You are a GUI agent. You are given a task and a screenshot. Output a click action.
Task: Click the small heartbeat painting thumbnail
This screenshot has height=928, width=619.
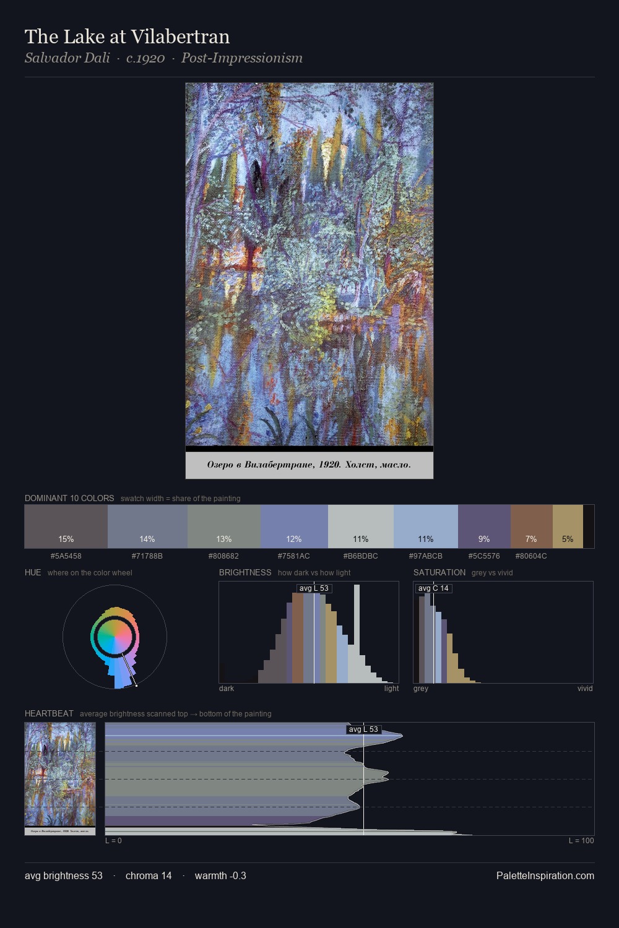tap(60, 779)
